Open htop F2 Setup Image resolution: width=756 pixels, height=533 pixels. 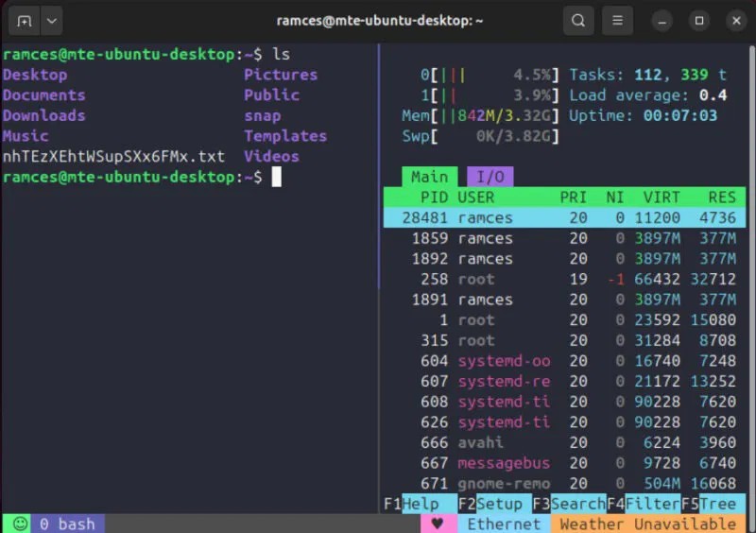pyautogui.click(x=490, y=504)
